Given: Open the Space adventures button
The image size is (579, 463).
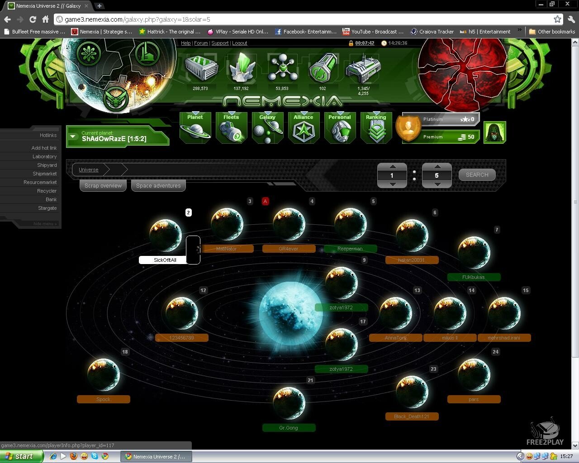Looking at the screenshot, I should (158, 186).
